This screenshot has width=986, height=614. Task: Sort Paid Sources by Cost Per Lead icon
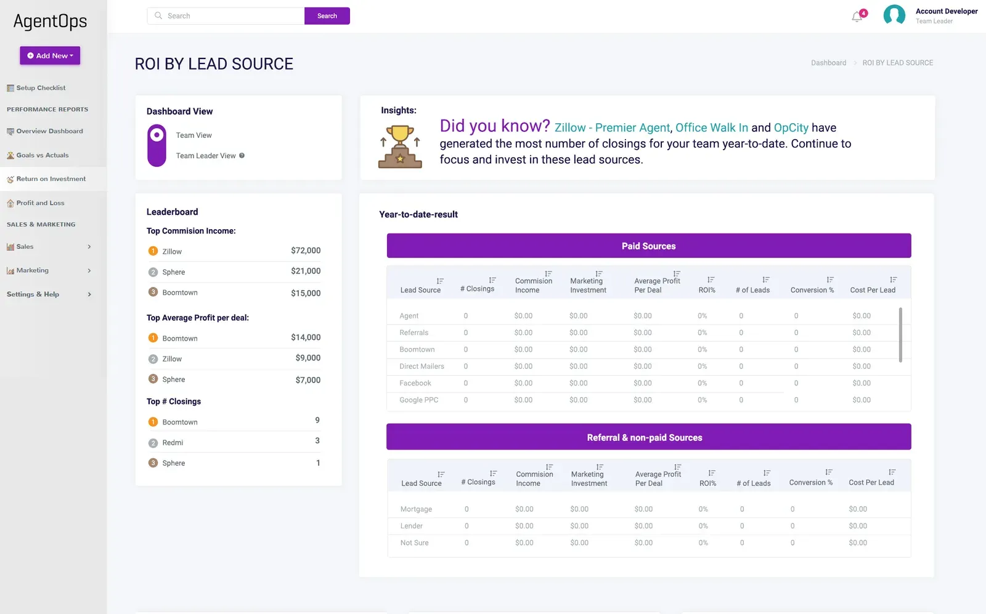tap(894, 280)
